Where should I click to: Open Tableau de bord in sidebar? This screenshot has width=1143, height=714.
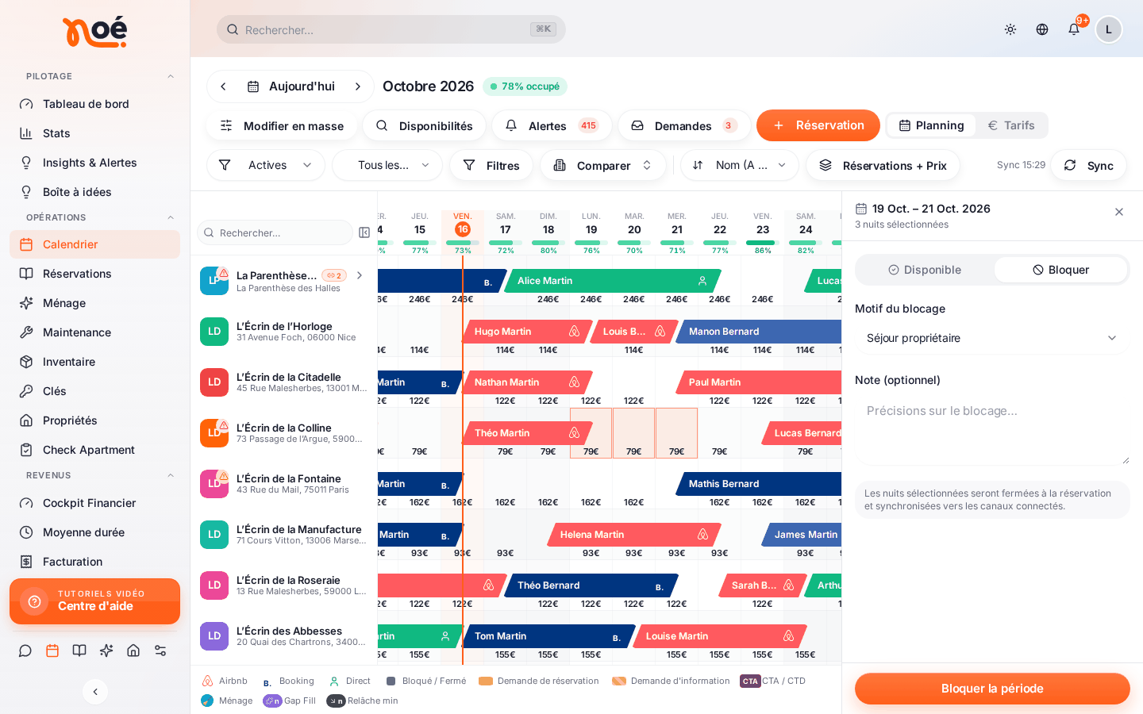(x=94, y=104)
